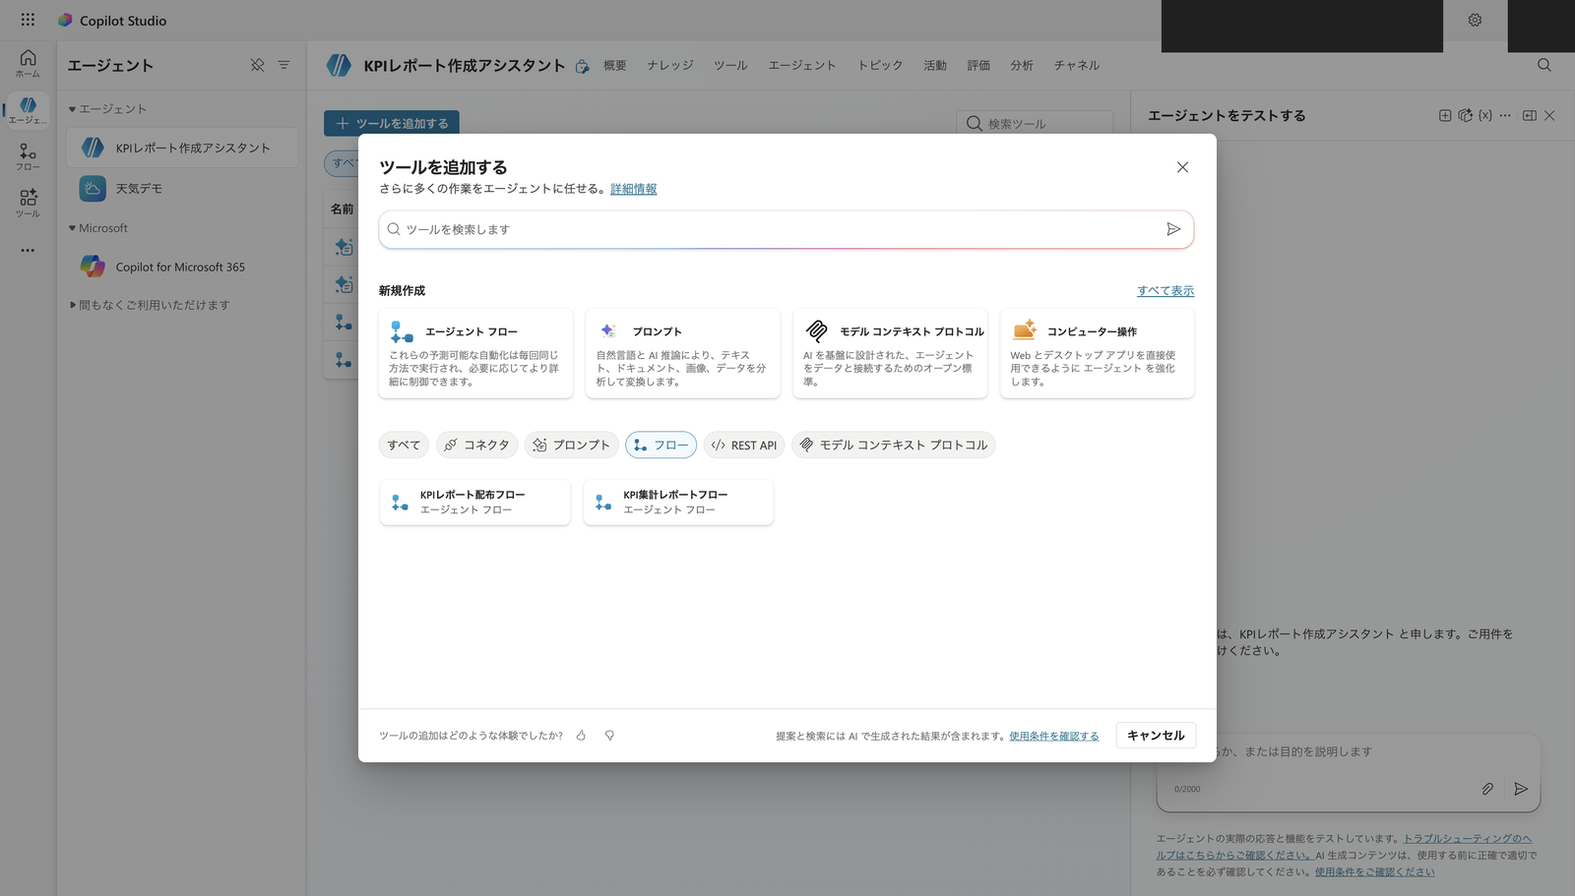Click the attachment paperclip in test chat
This screenshot has height=896, width=1575.
1487,789
